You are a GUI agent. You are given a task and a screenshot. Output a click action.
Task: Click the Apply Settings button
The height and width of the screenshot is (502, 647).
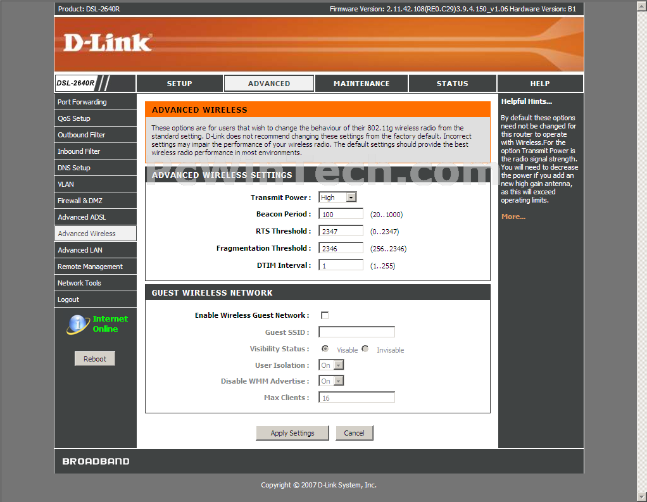point(292,433)
